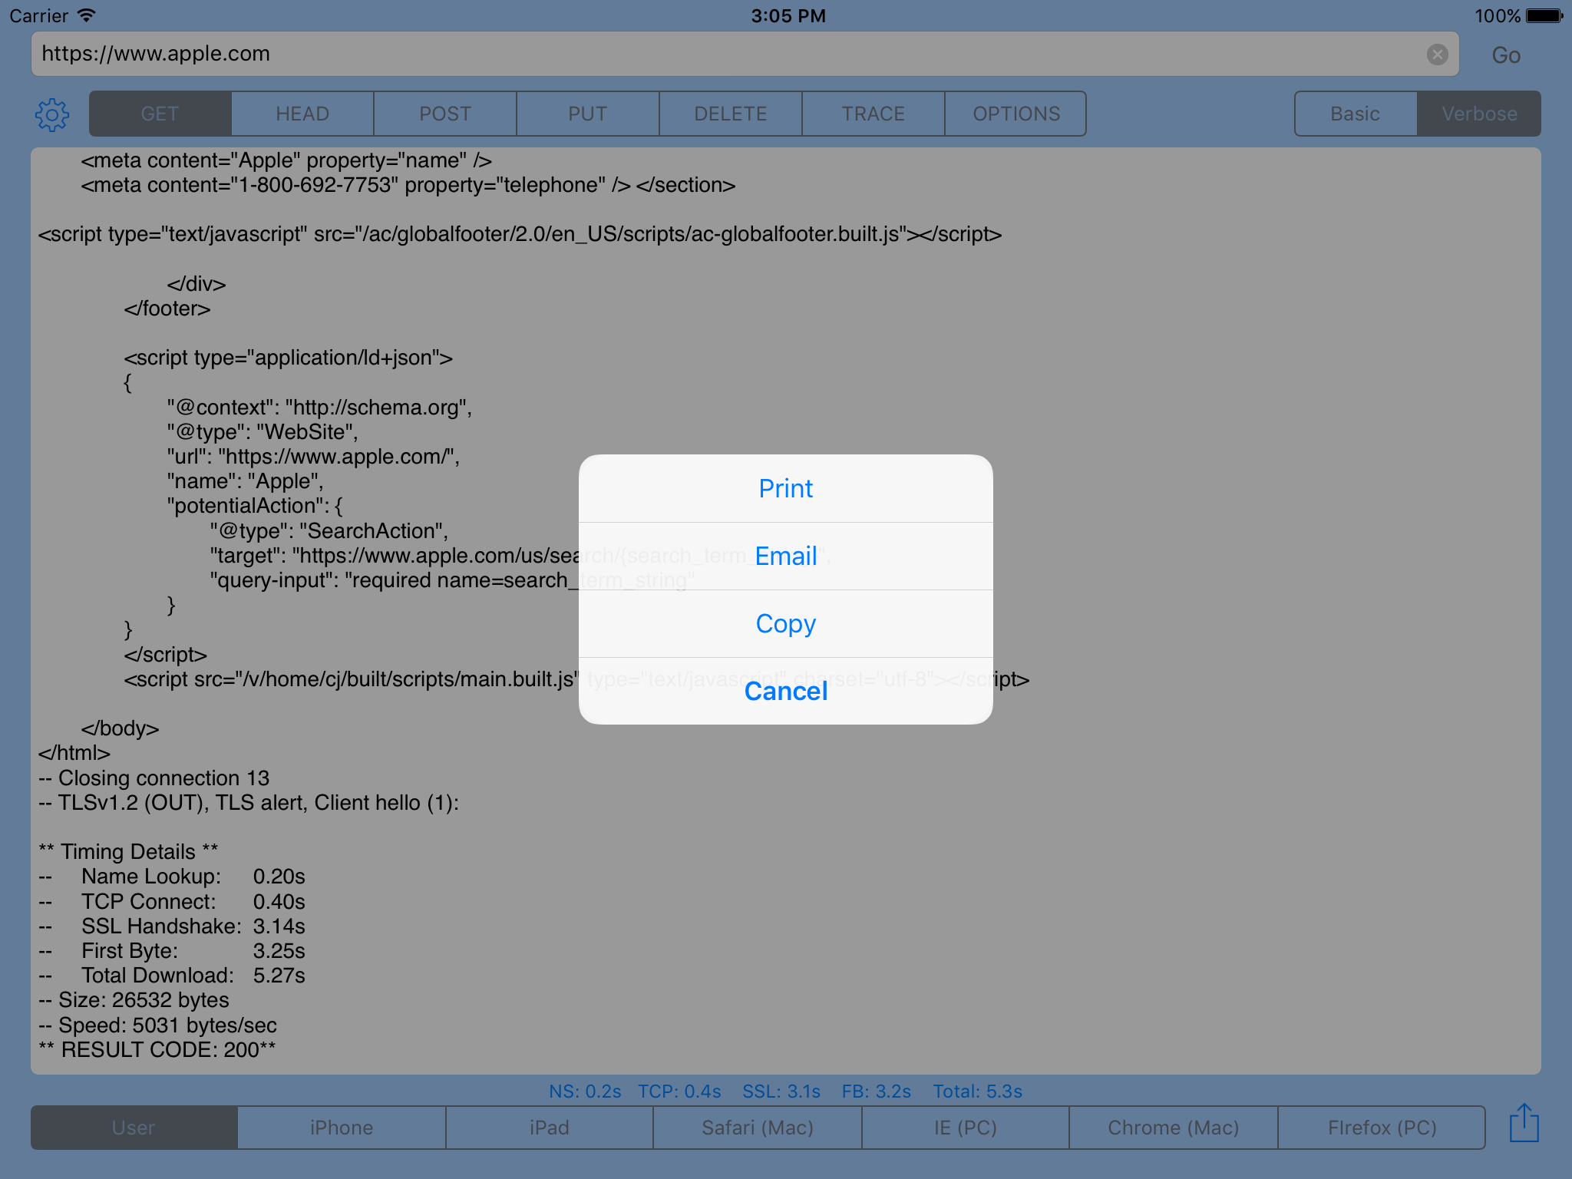The width and height of the screenshot is (1572, 1179).
Task: Switch to the POST request method
Action: [445, 114]
